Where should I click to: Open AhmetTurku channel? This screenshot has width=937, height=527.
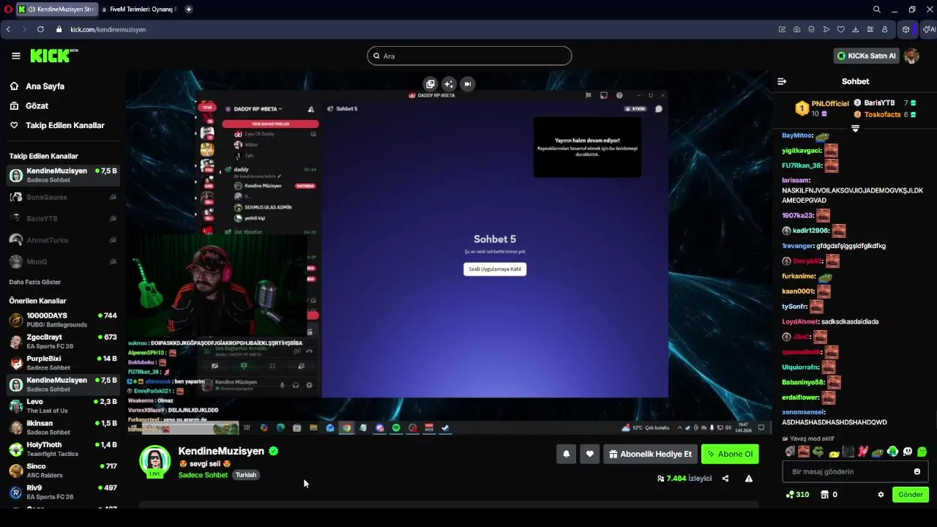coord(63,240)
